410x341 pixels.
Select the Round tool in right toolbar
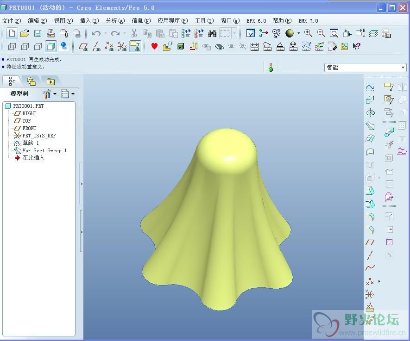[x=370, y=217]
